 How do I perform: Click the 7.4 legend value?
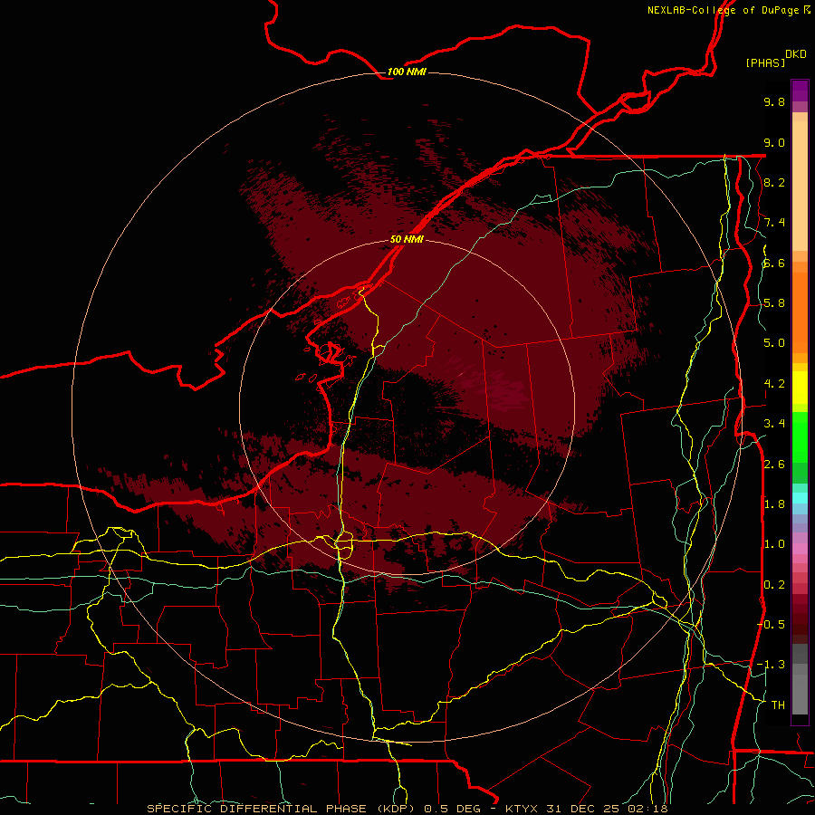click(774, 223)
